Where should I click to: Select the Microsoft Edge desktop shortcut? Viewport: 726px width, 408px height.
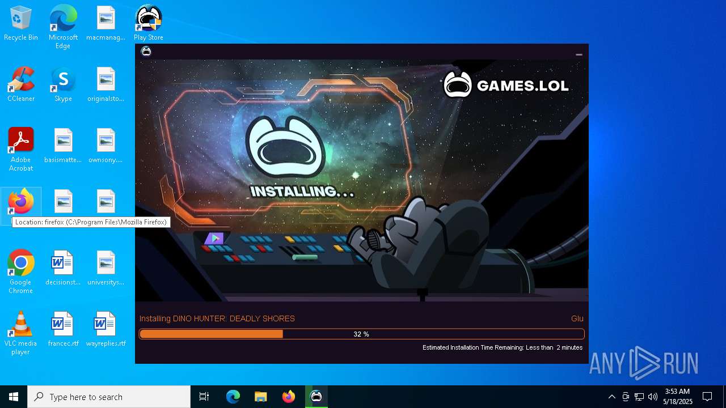[63, 27]
